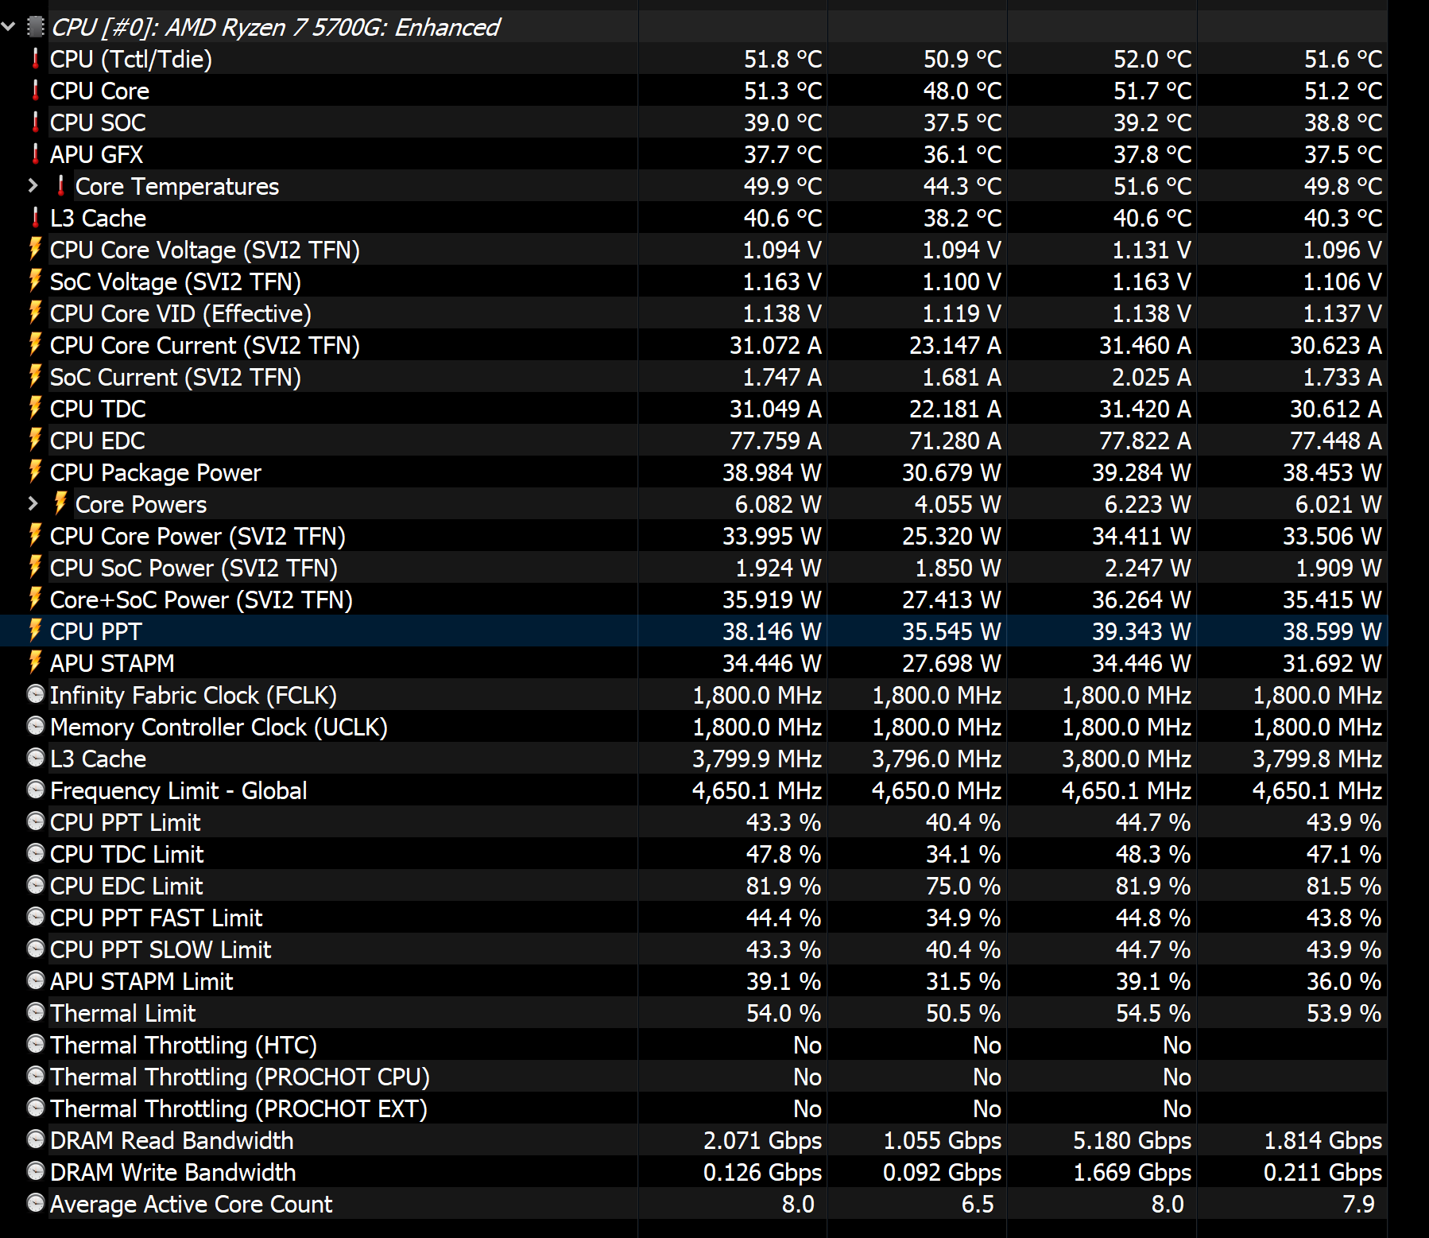Expand the Core Powers row
Screen dimensions: 1429x1238
click(x=33, y=504)
